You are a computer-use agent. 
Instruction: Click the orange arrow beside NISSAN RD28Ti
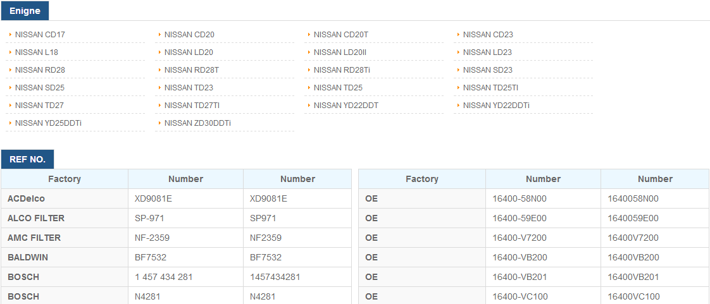click(309, 70)
